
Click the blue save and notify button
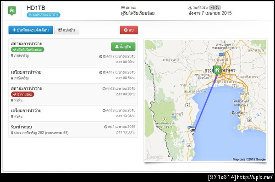(x=31, y=30)
